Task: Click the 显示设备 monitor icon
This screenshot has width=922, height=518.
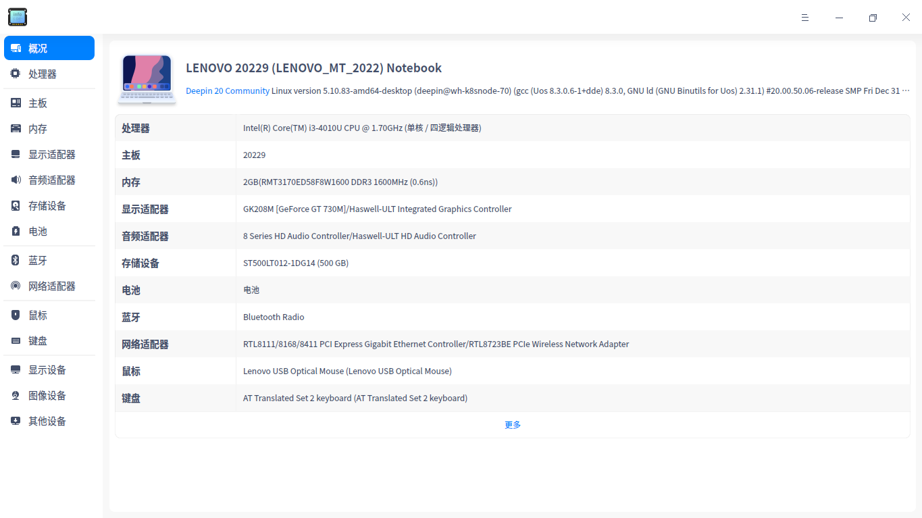Action: coord(16,369)
